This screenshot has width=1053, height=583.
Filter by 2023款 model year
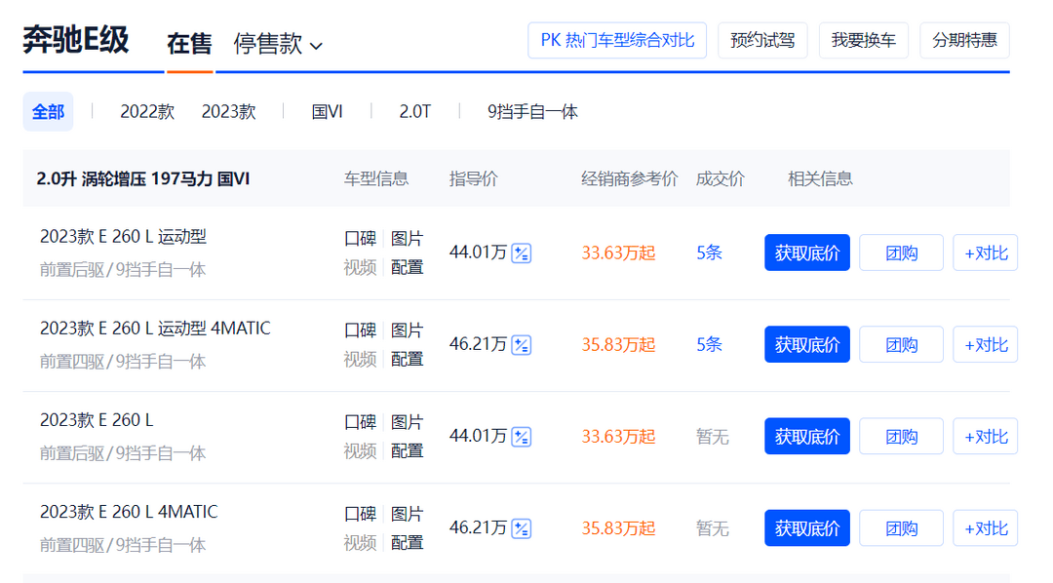228,111
